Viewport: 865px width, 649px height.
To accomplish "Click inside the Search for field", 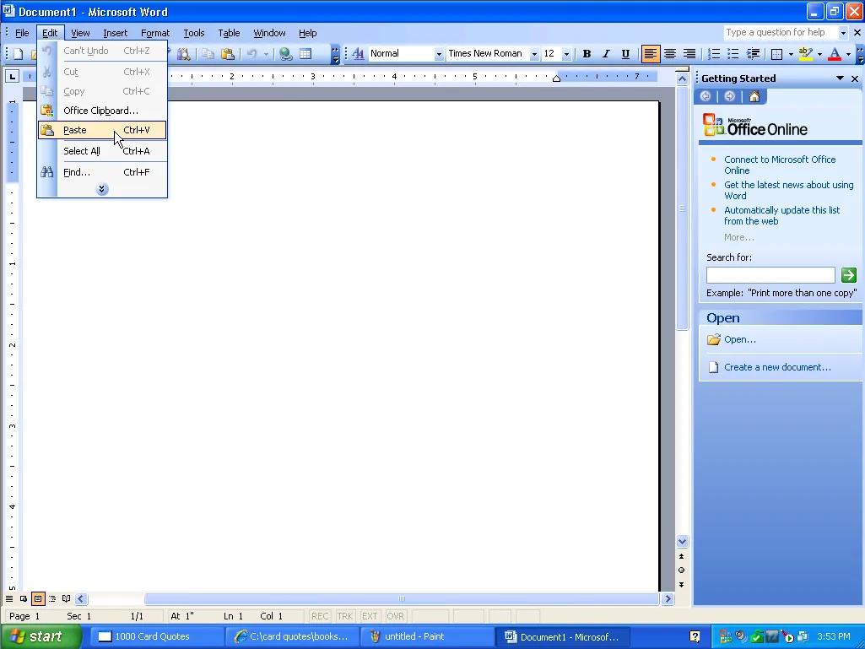I will (x=768, y=274).
